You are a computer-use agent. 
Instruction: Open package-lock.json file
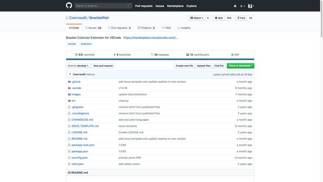click(83, 145)
